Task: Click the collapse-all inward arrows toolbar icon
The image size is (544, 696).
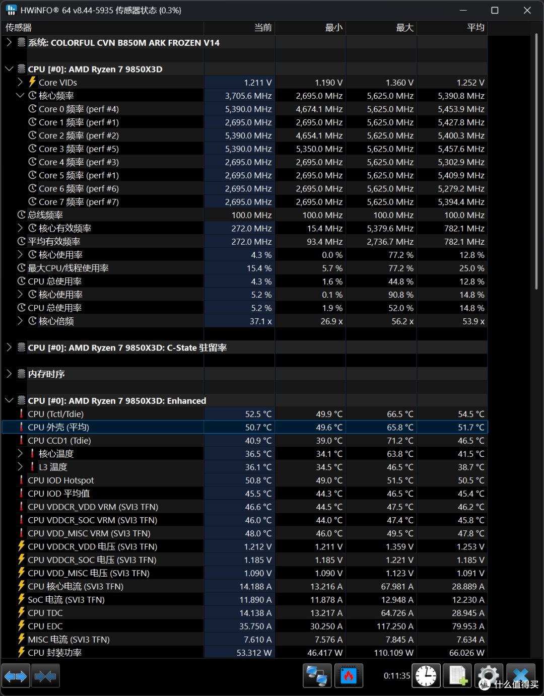Action: 45,676
